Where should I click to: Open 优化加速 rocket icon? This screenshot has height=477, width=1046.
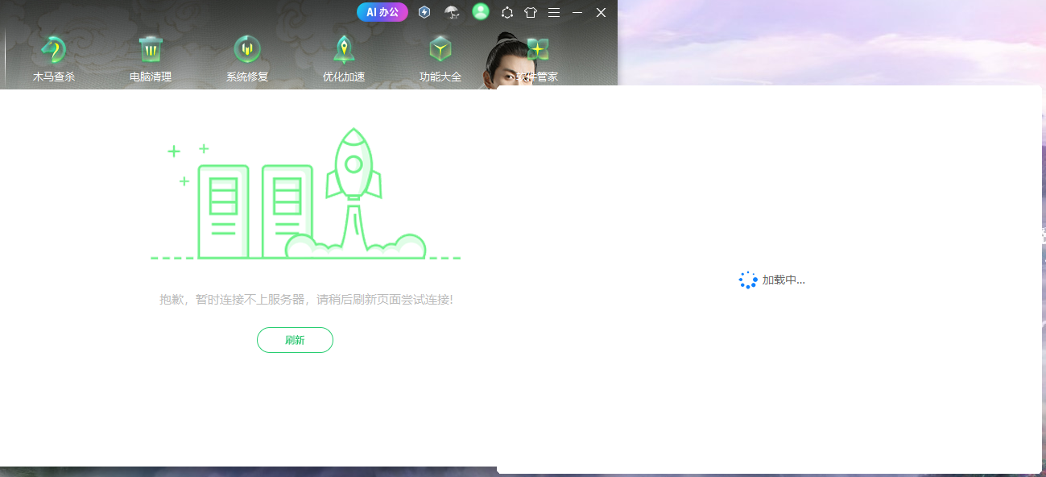(344, 50)
